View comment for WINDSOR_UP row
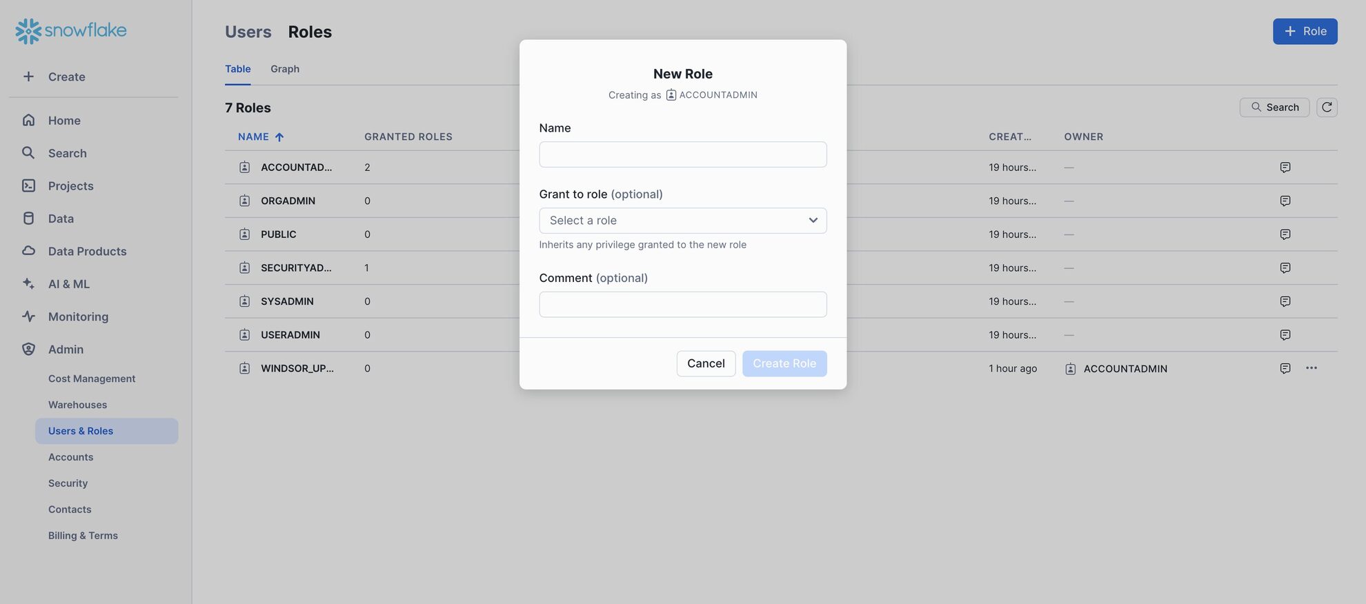Image resolution: width=1366 pixels, height=604 pixels. pos(1285,368)
